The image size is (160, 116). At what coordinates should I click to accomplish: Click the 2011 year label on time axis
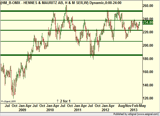click(x=78, y=110)
